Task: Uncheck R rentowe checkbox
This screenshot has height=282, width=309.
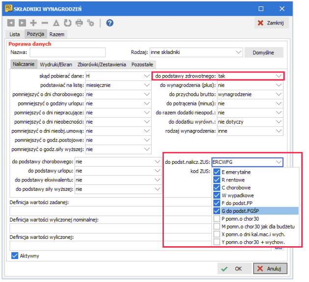Action: point(217,179)
